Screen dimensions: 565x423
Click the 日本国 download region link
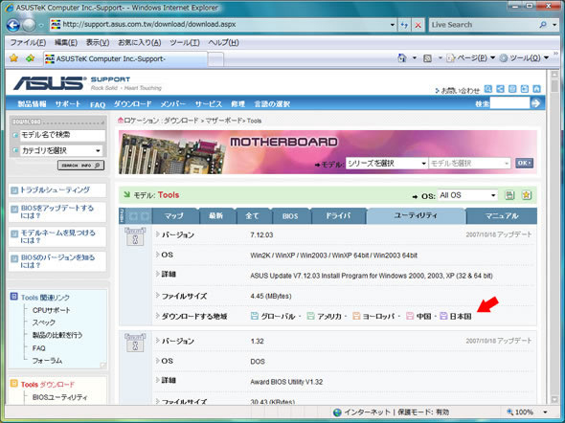(x=461, y=316)
